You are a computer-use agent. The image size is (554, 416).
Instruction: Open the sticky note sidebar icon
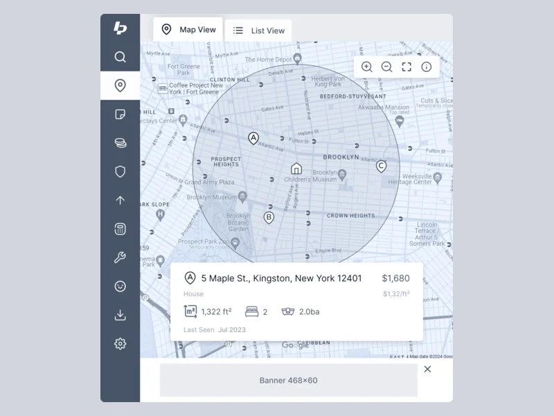click(120, 114)
